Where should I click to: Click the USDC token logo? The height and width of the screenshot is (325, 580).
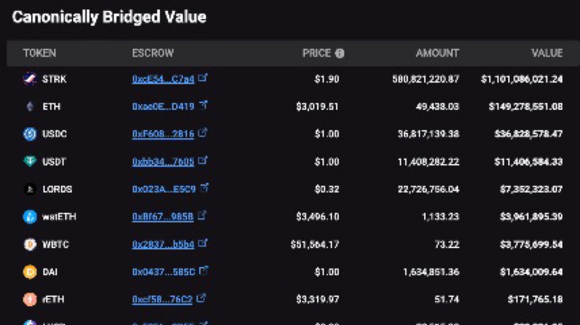coord(30,134)
